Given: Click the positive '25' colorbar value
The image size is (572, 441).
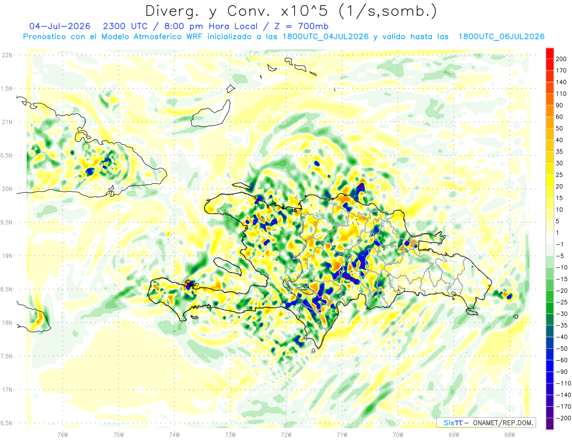Looking at the screenshot, I should point(560,175).
